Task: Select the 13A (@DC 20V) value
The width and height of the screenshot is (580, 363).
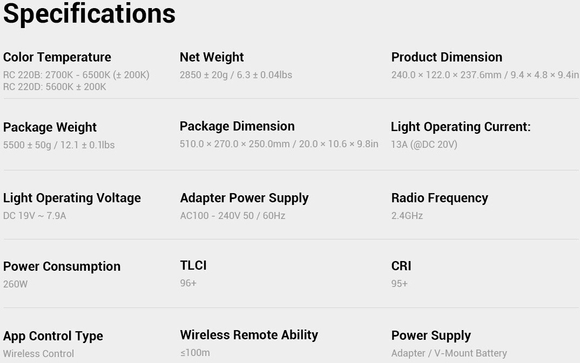Action: (424, 145)
